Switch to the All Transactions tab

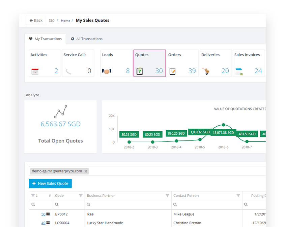click(87, 39)
